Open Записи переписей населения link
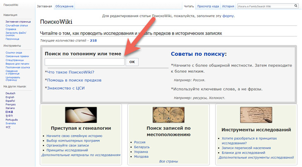This screenshot has height=167, width=302. tap(246, 148)
